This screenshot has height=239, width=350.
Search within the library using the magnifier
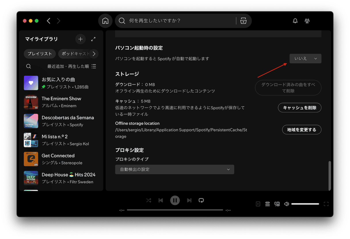pos(28,66)
